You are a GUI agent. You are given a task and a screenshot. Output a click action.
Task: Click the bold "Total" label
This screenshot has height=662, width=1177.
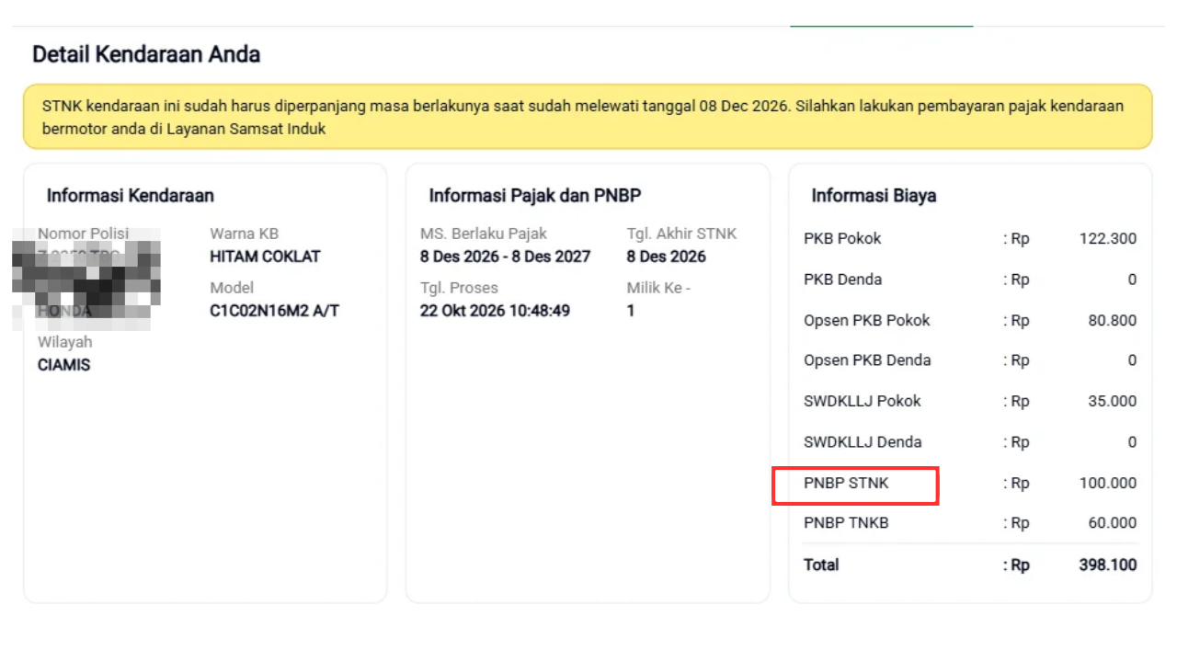821,565
